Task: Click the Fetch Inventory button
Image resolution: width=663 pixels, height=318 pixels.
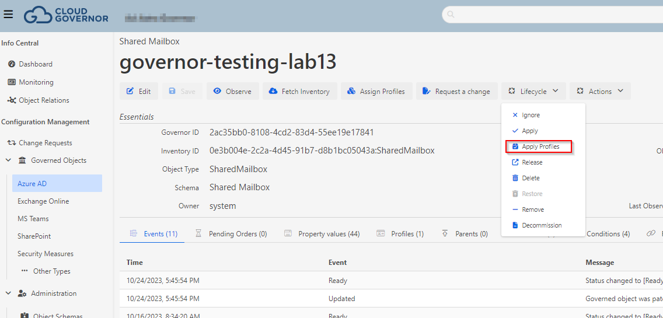Action: 300,91
